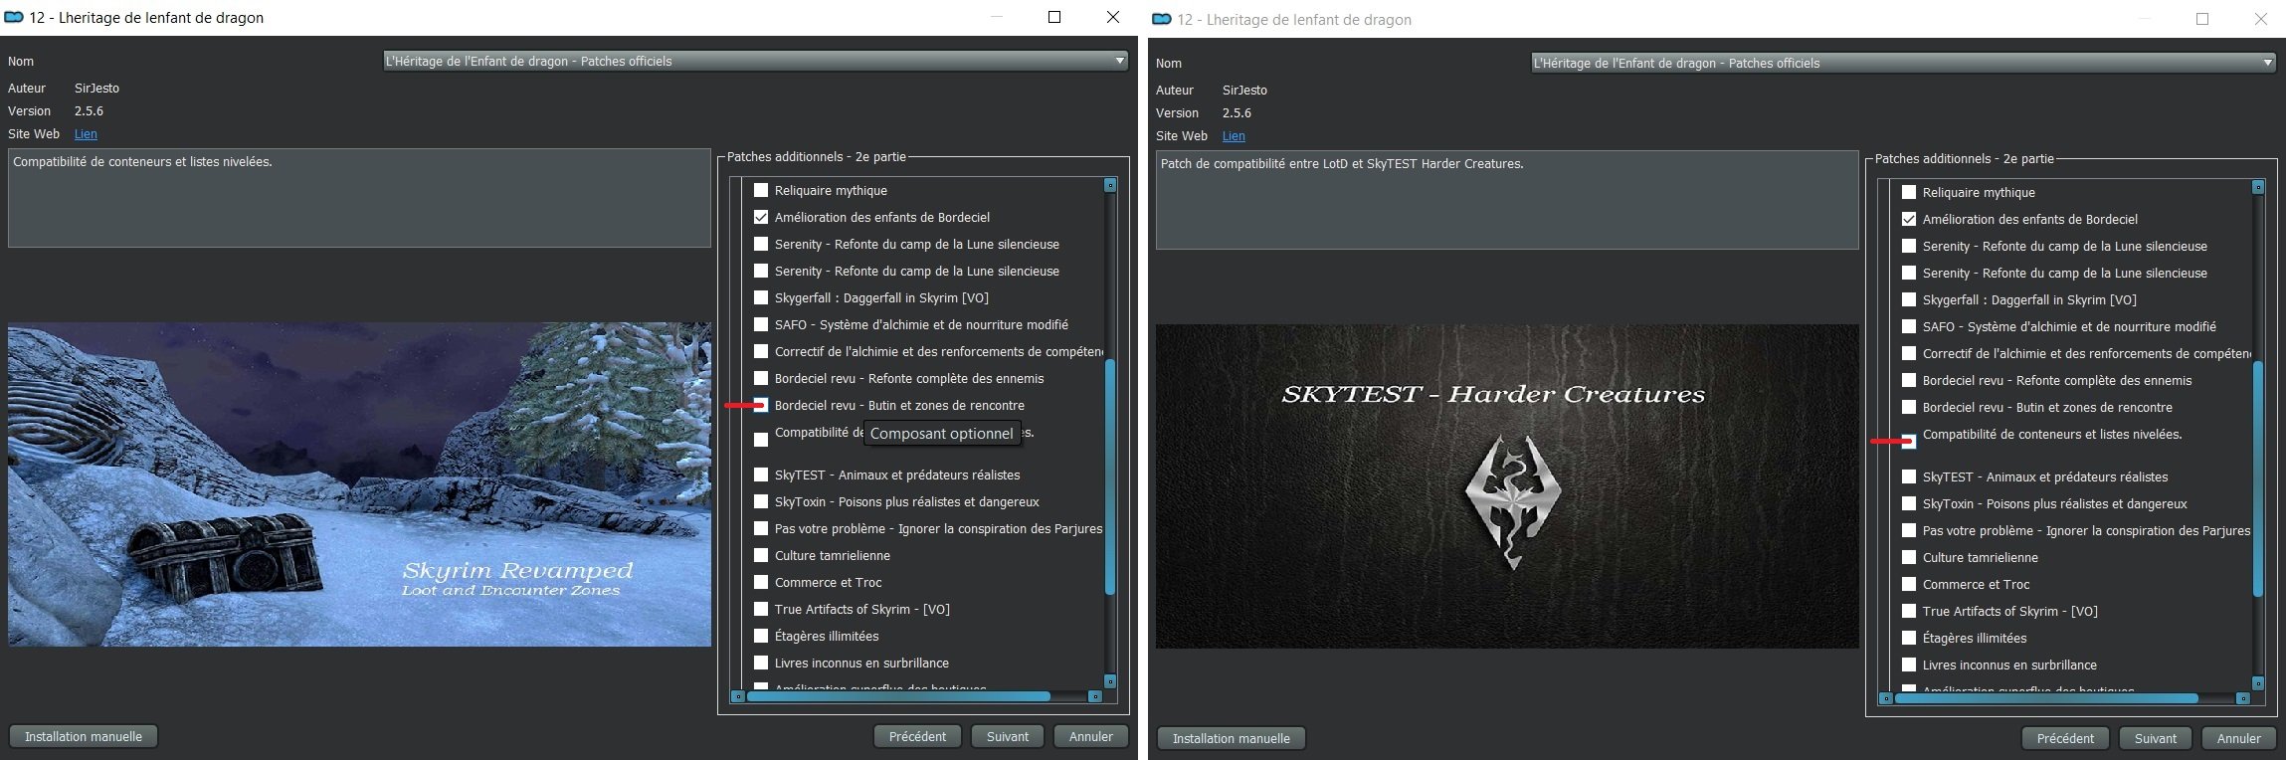The height and width of the screenshot is (760, 2286).
Task: Click scroll-left arrow under right window's patch list
Action: click(1885, 698)
